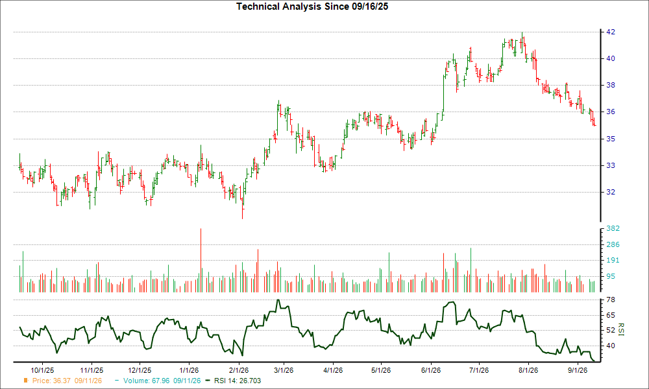Screen dimensions: 649x389
Task: Select the dark green RSI legend marker
Action: (x=208, y=381)
